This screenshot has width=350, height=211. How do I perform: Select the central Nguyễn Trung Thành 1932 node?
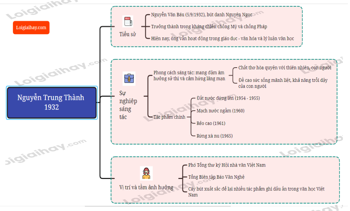[x=51, y=102]
